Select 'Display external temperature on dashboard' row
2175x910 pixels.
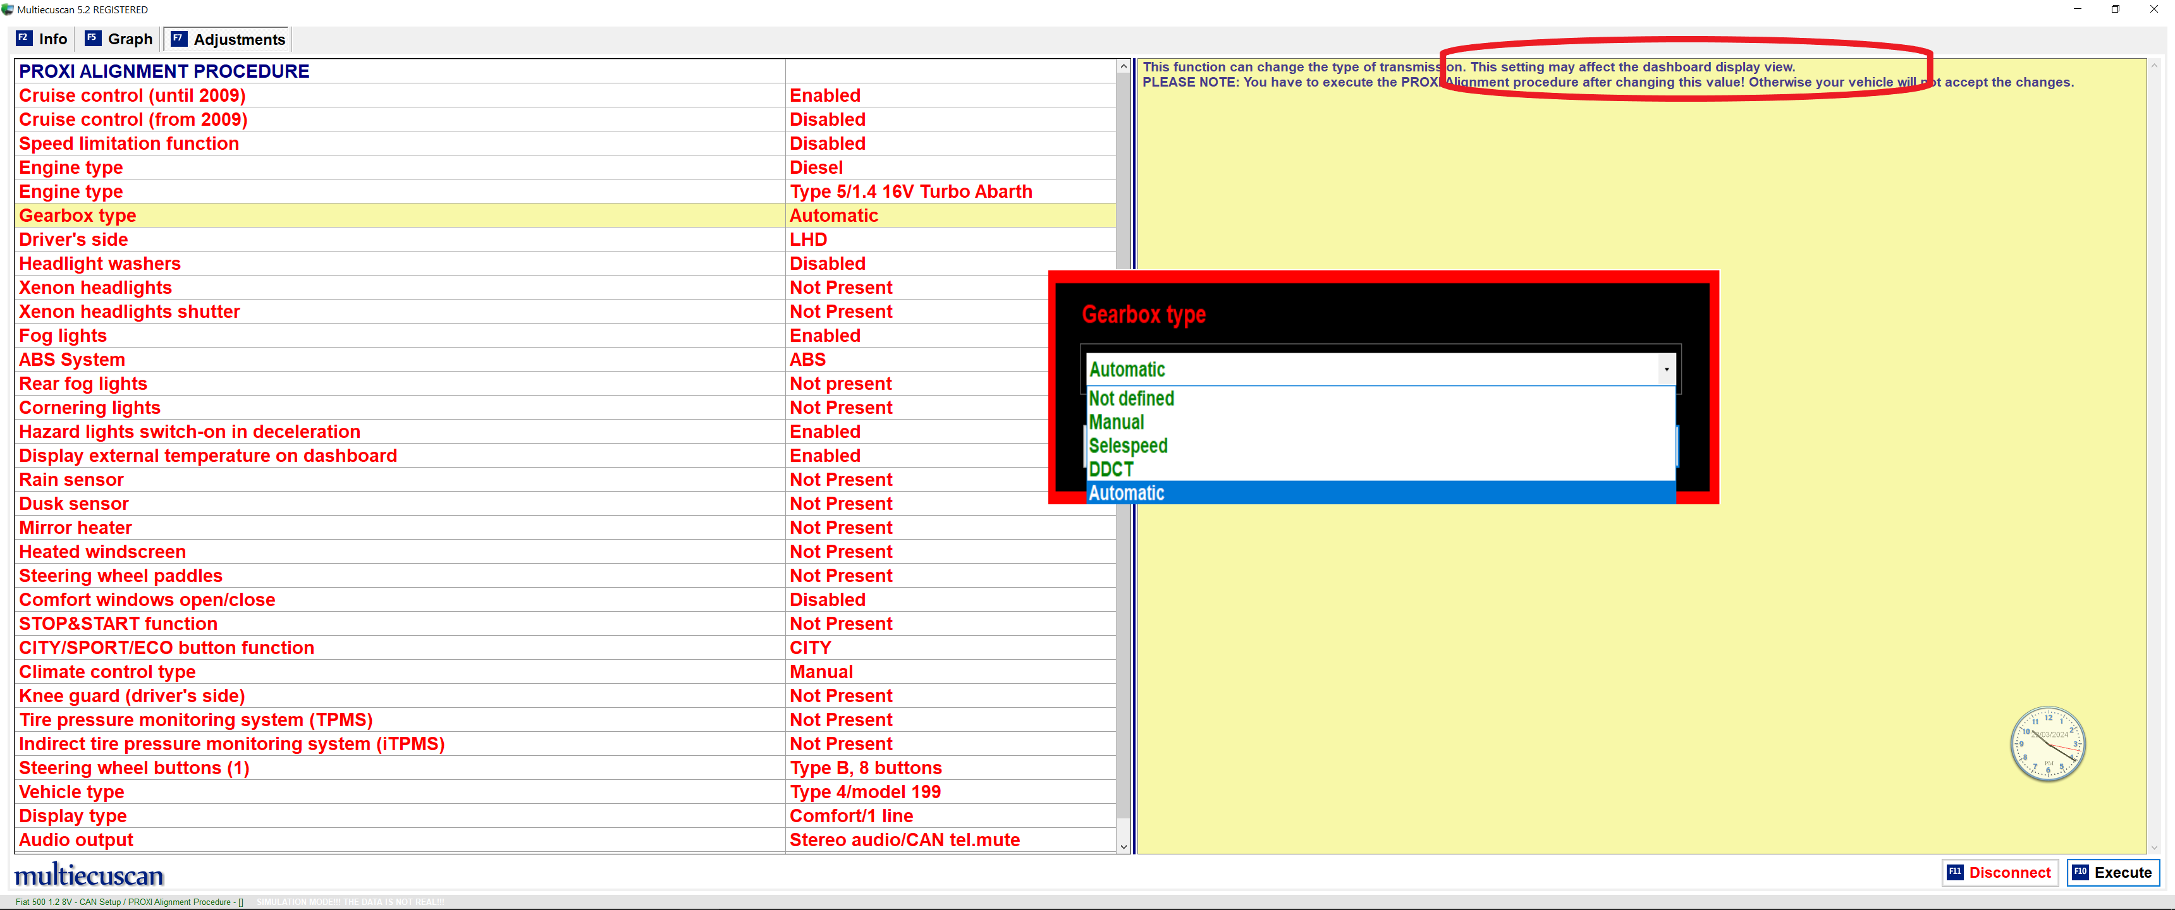tap(565, 456)
